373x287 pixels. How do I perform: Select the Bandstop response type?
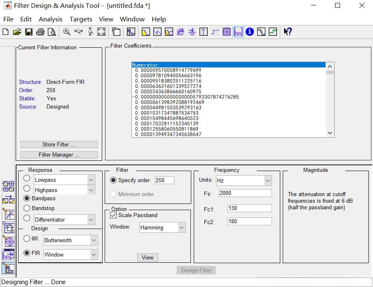point(27,208)
